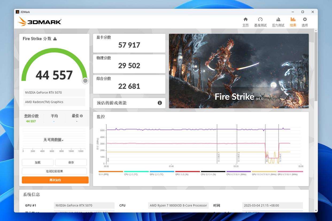Click the 3DMark title bar app icon
The width and height of the screenshot is (332, 221).
click(x=17, y=12)
